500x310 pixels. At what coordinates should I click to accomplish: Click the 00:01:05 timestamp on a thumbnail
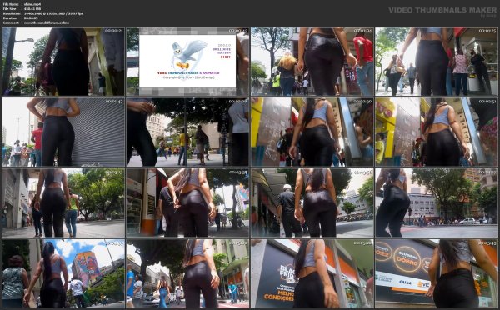tap(362, 31)
